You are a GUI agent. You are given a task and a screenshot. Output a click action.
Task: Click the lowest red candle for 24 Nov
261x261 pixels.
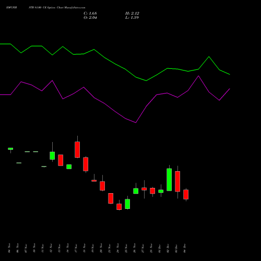pos(119,207)
